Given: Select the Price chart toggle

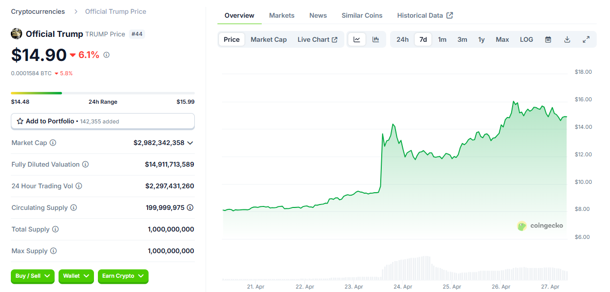Looking at the screenshot, I should (232, 39).
